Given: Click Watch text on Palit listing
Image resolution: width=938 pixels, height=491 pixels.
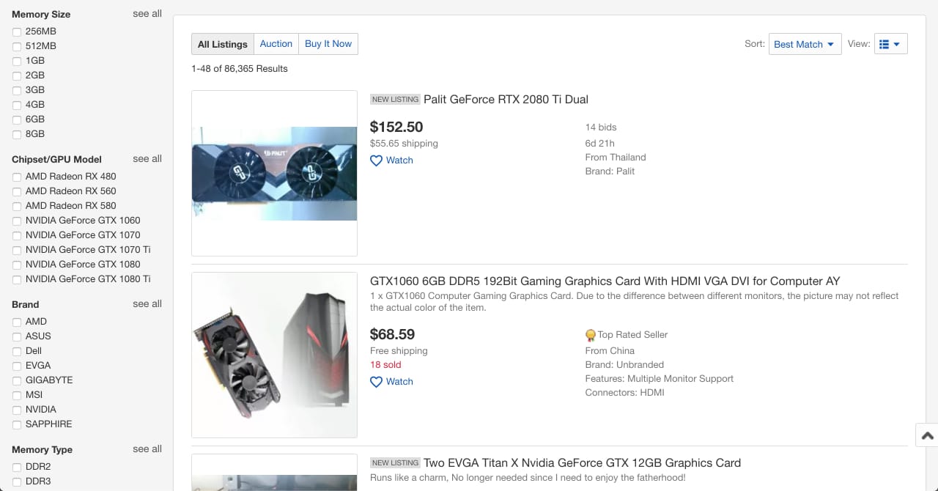Looking at the screenshot, I should point(399,160).
